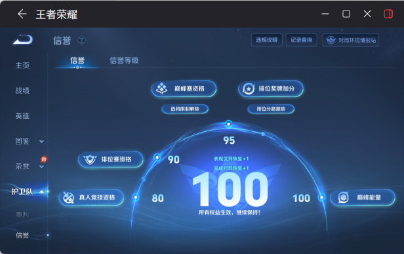Open 英雄 in the sidebar
The image size is (404, 254).
tap(22, 116)
